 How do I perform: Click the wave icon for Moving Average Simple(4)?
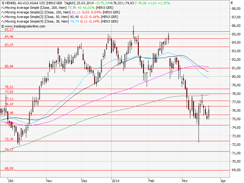coord(3,21)
